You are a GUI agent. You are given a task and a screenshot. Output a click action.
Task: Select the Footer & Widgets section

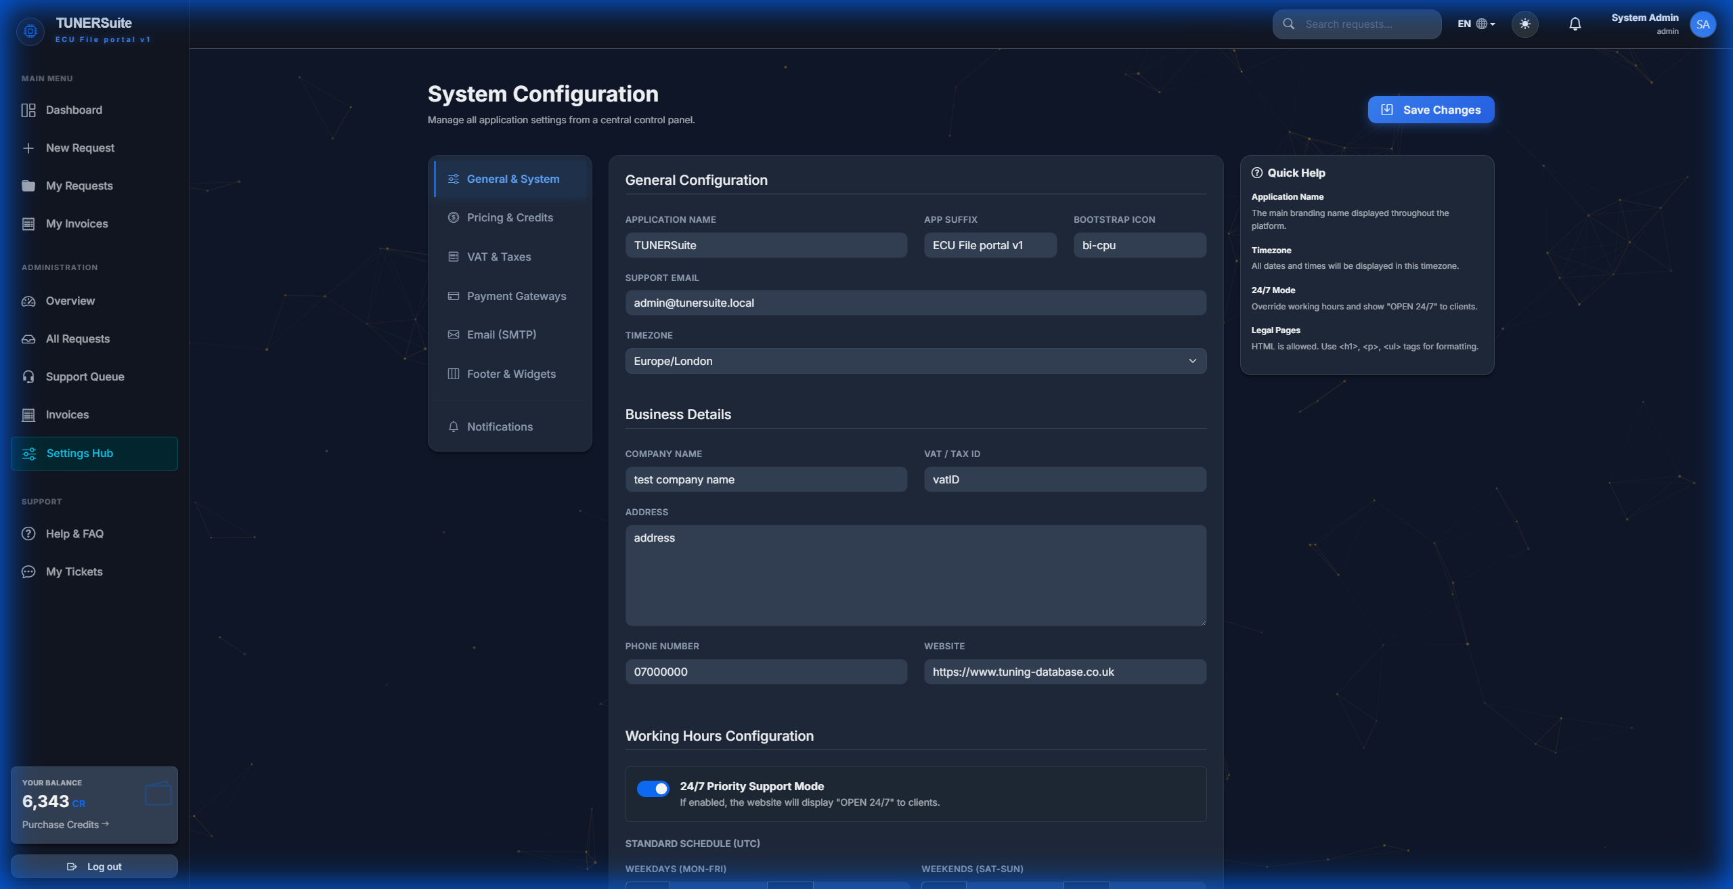click(x=511, y=374)
